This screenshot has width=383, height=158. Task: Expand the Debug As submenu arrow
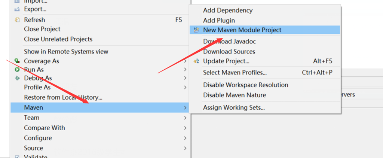[x=186, y=78]
